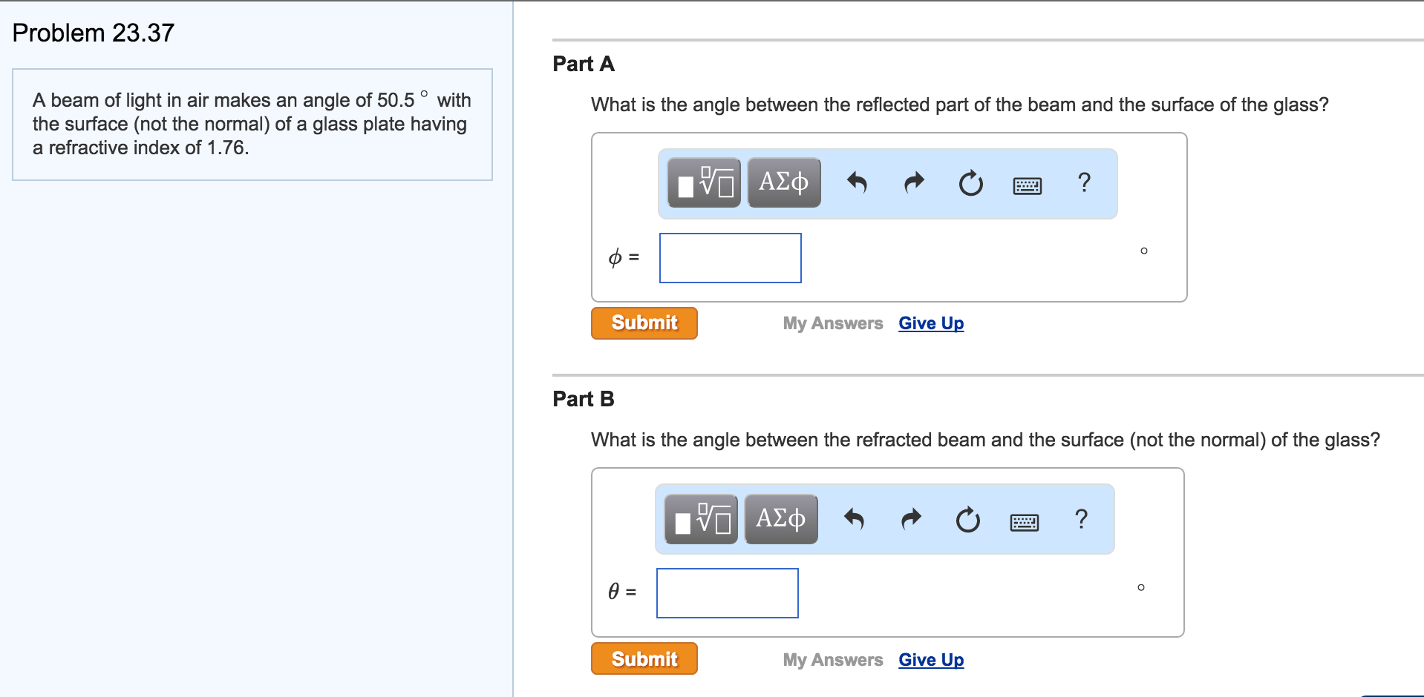Open help for the Part B editor
Image resolution: width=1424 pixels, height=697 pixels.
click(1081, 519)
